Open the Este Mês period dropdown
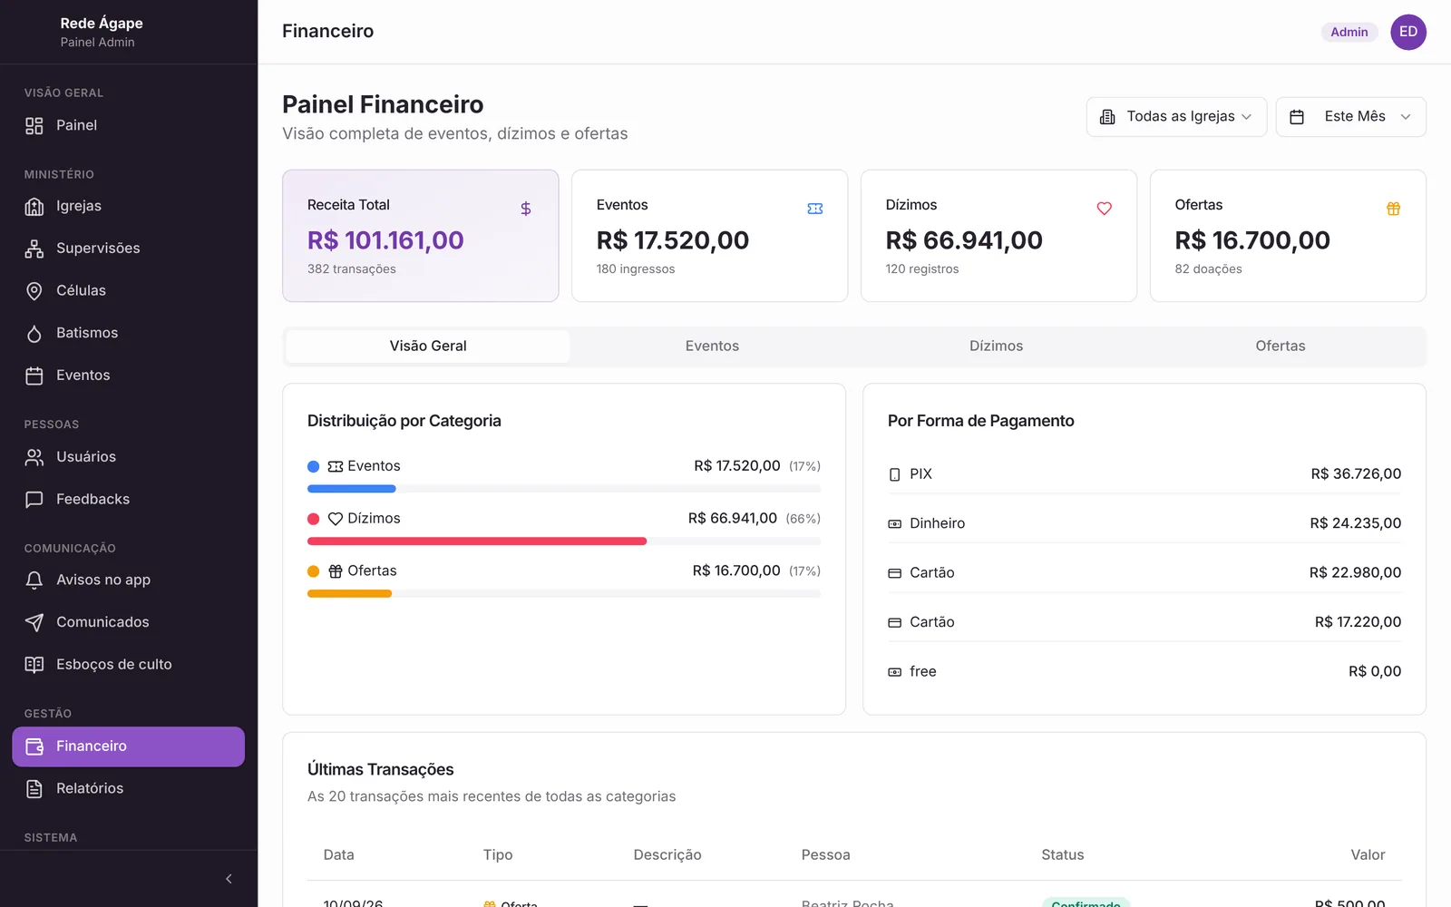Image resolution: width=1451 pixels, height=907 pixels. coord(1350,117)
